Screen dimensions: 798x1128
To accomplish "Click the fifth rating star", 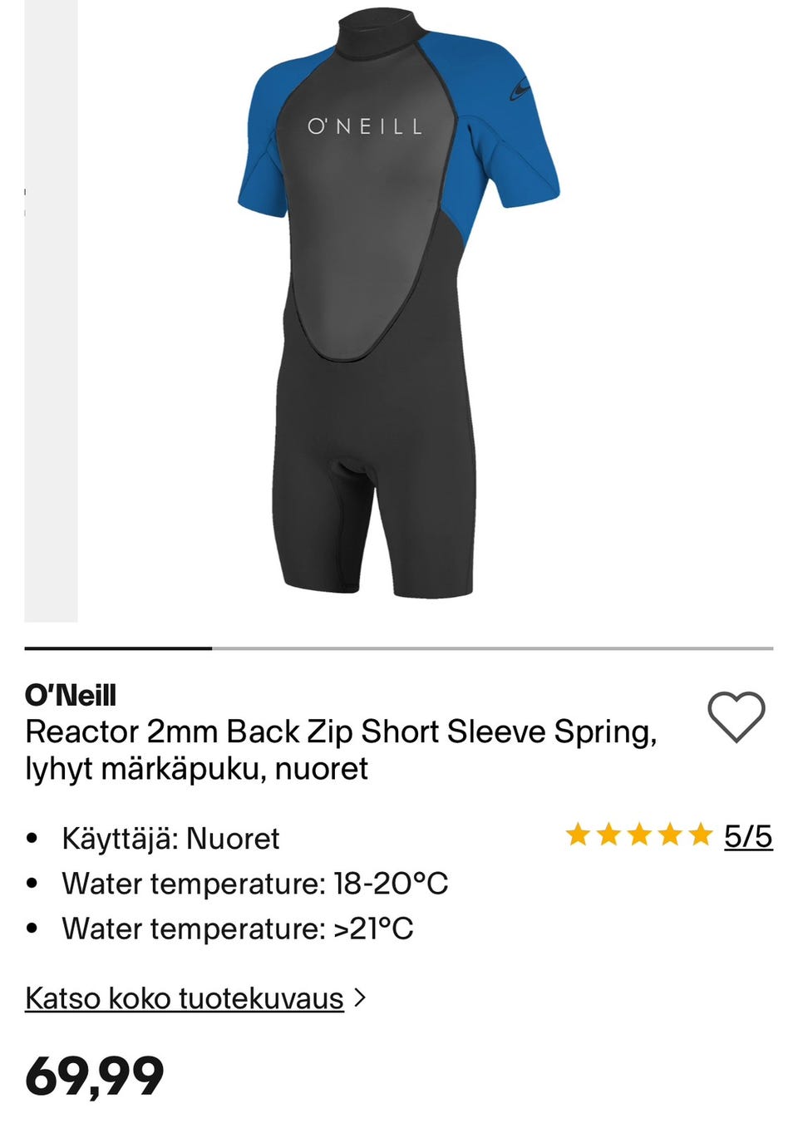I will point(701,835).
